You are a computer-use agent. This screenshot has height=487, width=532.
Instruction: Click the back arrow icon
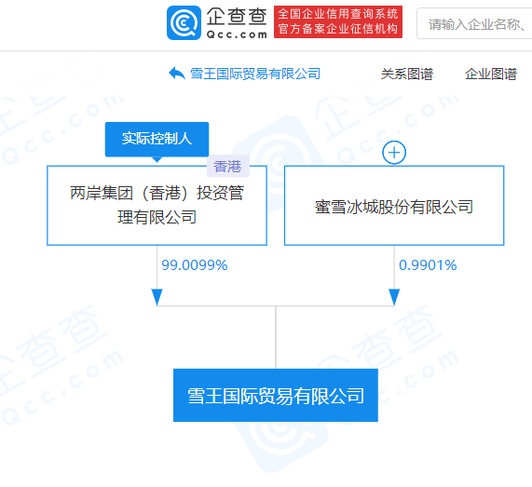click(177, 74)
